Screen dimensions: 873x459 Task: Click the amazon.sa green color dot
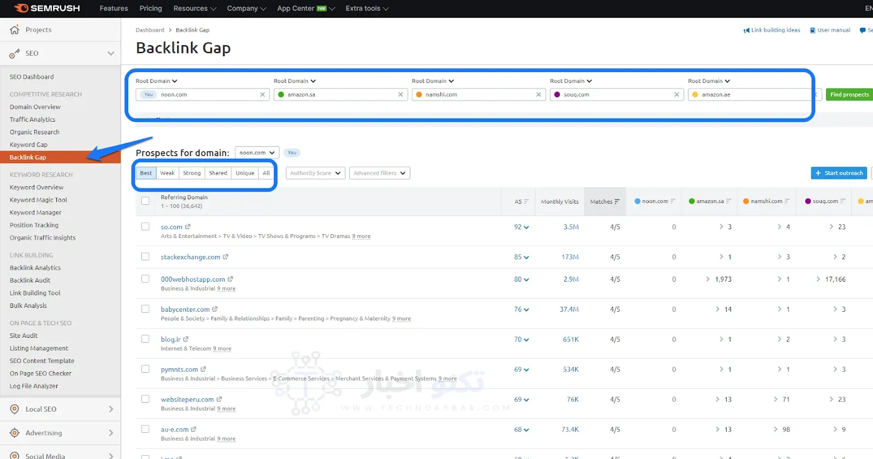(x=281, y=94)
